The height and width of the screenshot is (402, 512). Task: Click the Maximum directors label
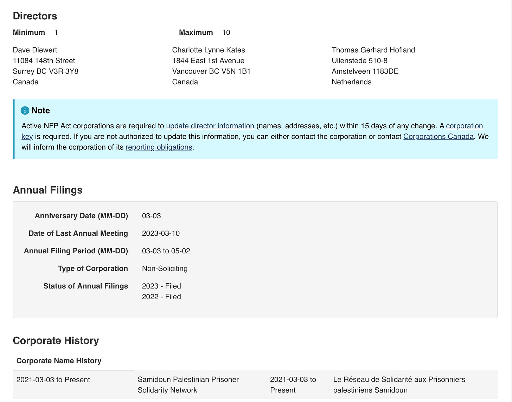pyautogui.click(x=196, y=32)
